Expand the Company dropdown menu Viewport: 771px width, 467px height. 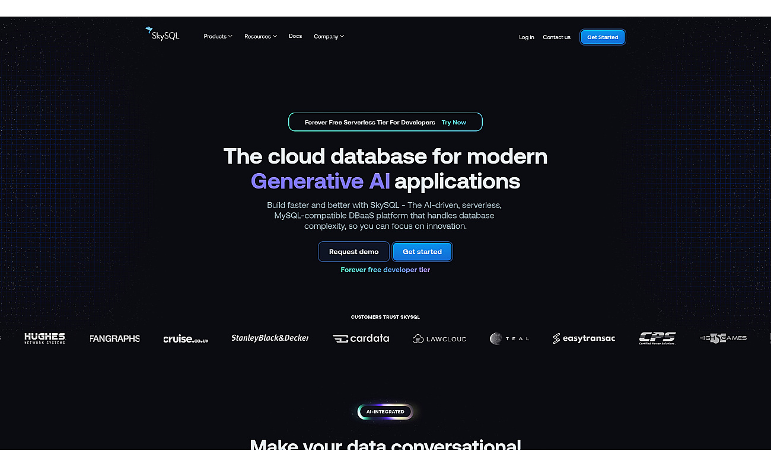[x=329, y=37]
